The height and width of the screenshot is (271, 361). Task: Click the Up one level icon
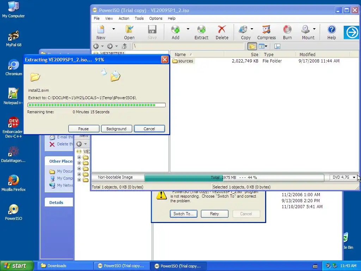(x=124, y=46)
